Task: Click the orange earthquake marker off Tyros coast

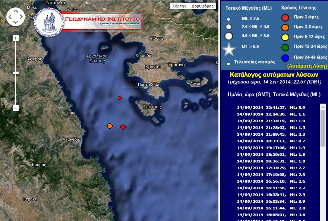Action: [110, 126]
